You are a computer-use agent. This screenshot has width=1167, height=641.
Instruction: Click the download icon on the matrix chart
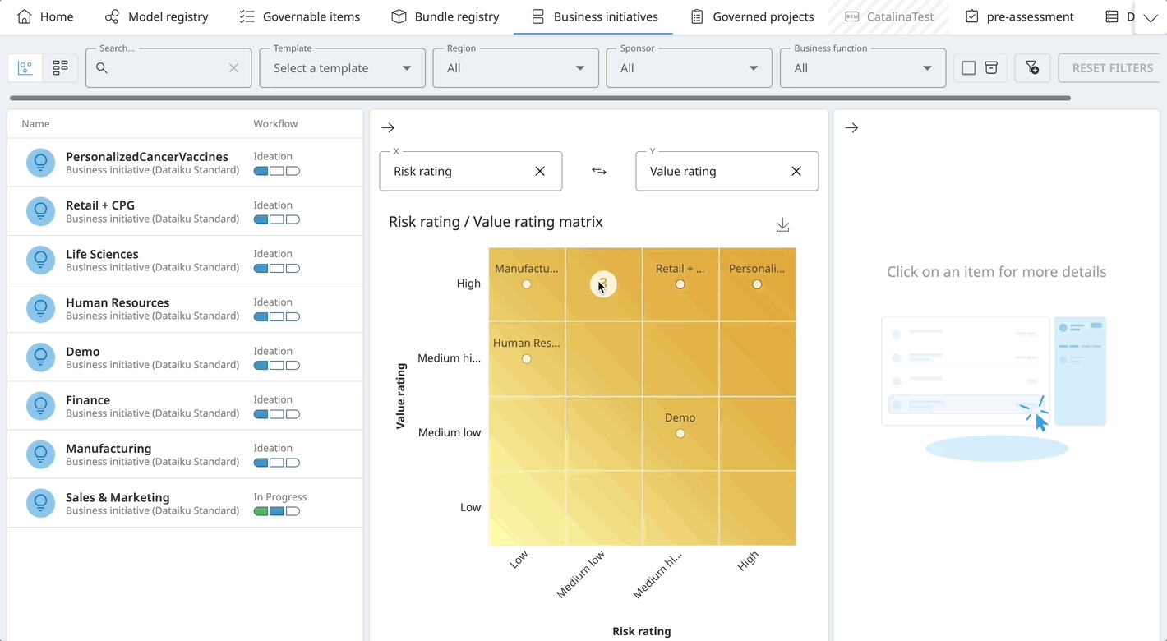click(x=782, y=224)
